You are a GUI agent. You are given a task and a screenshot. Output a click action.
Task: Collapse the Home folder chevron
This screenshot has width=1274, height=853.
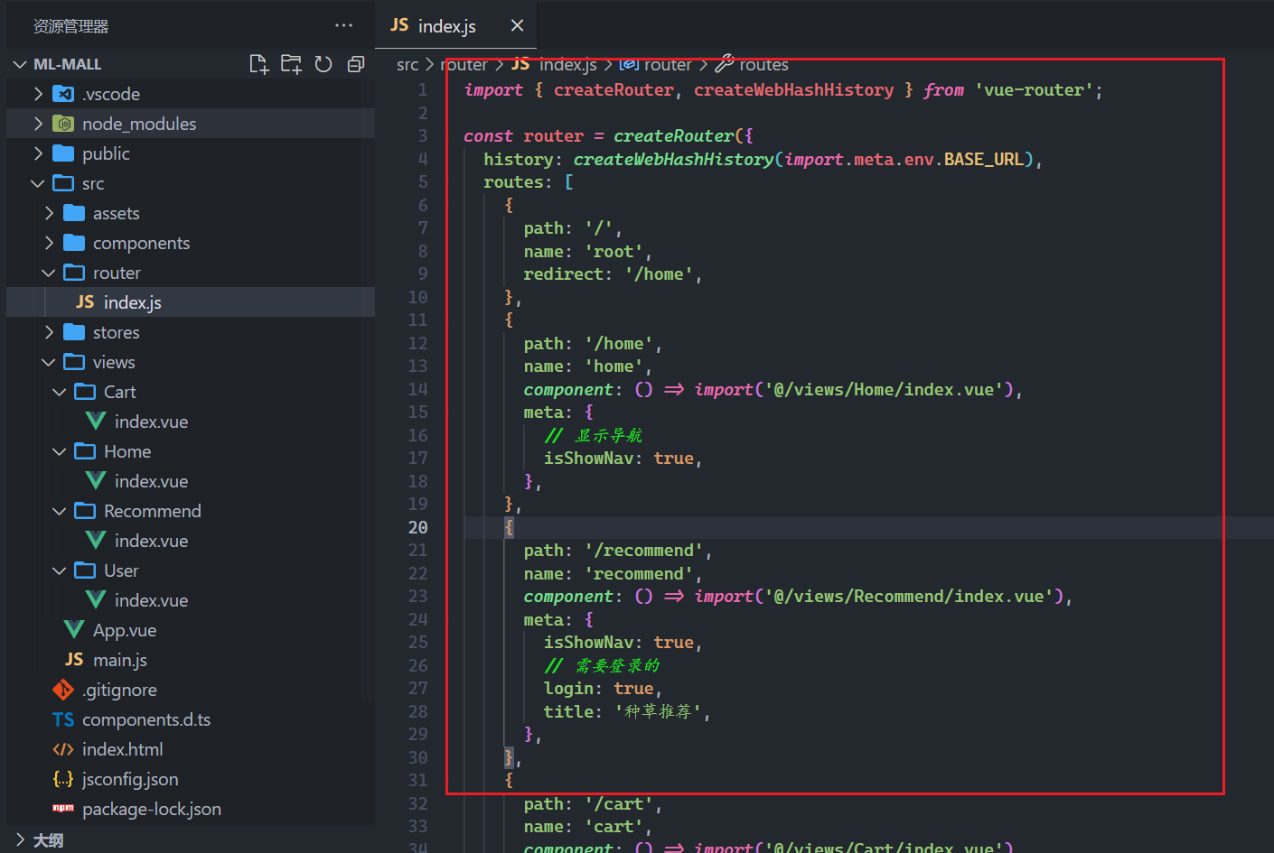pos(60,451)
